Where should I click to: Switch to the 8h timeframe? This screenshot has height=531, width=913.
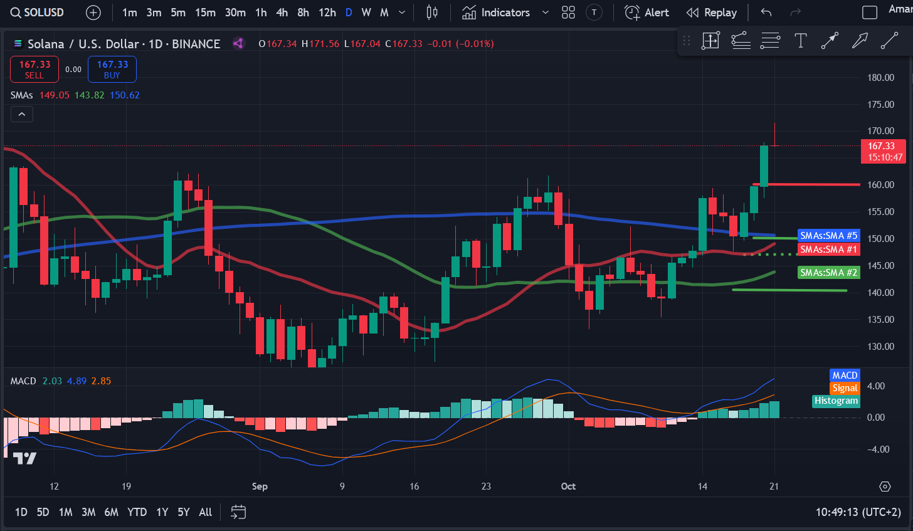(x=303, y=13)
